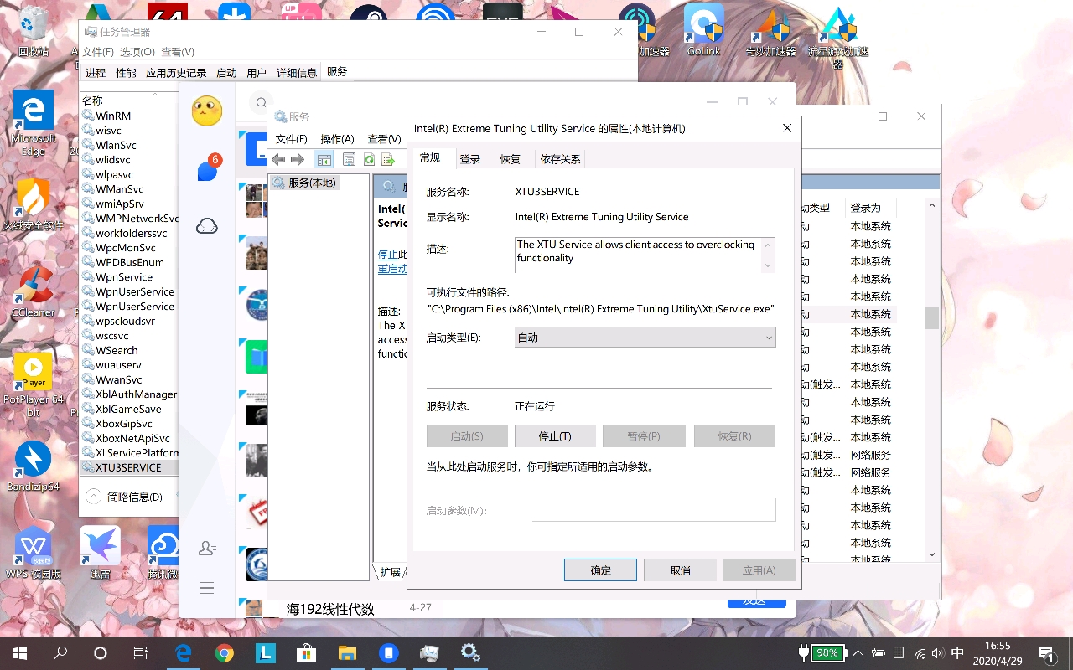Open 奇妙加速器 desktop shortcut
This screenshot has height=670, width=1073.
tap(770, 32)
